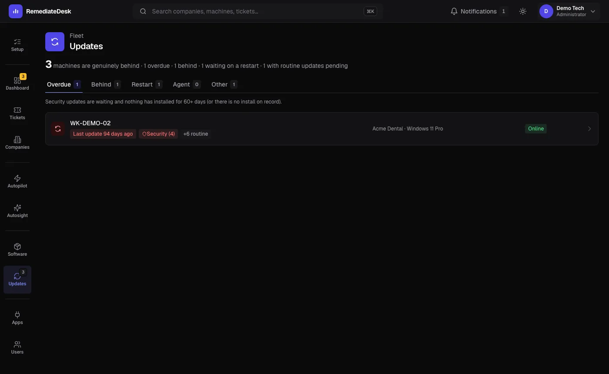Click the Demo Tech user name

(x=570, y=8)
